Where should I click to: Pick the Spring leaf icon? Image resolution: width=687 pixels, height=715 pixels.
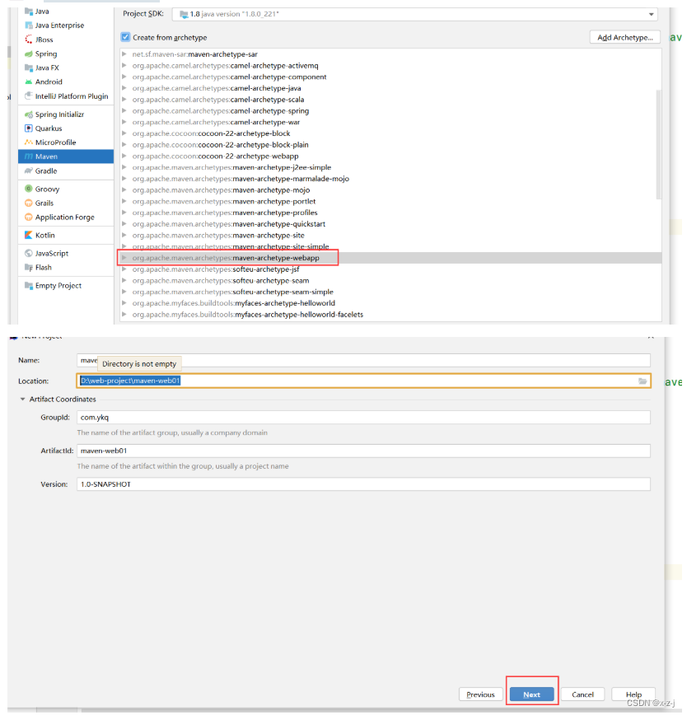[x=29, y=54]
